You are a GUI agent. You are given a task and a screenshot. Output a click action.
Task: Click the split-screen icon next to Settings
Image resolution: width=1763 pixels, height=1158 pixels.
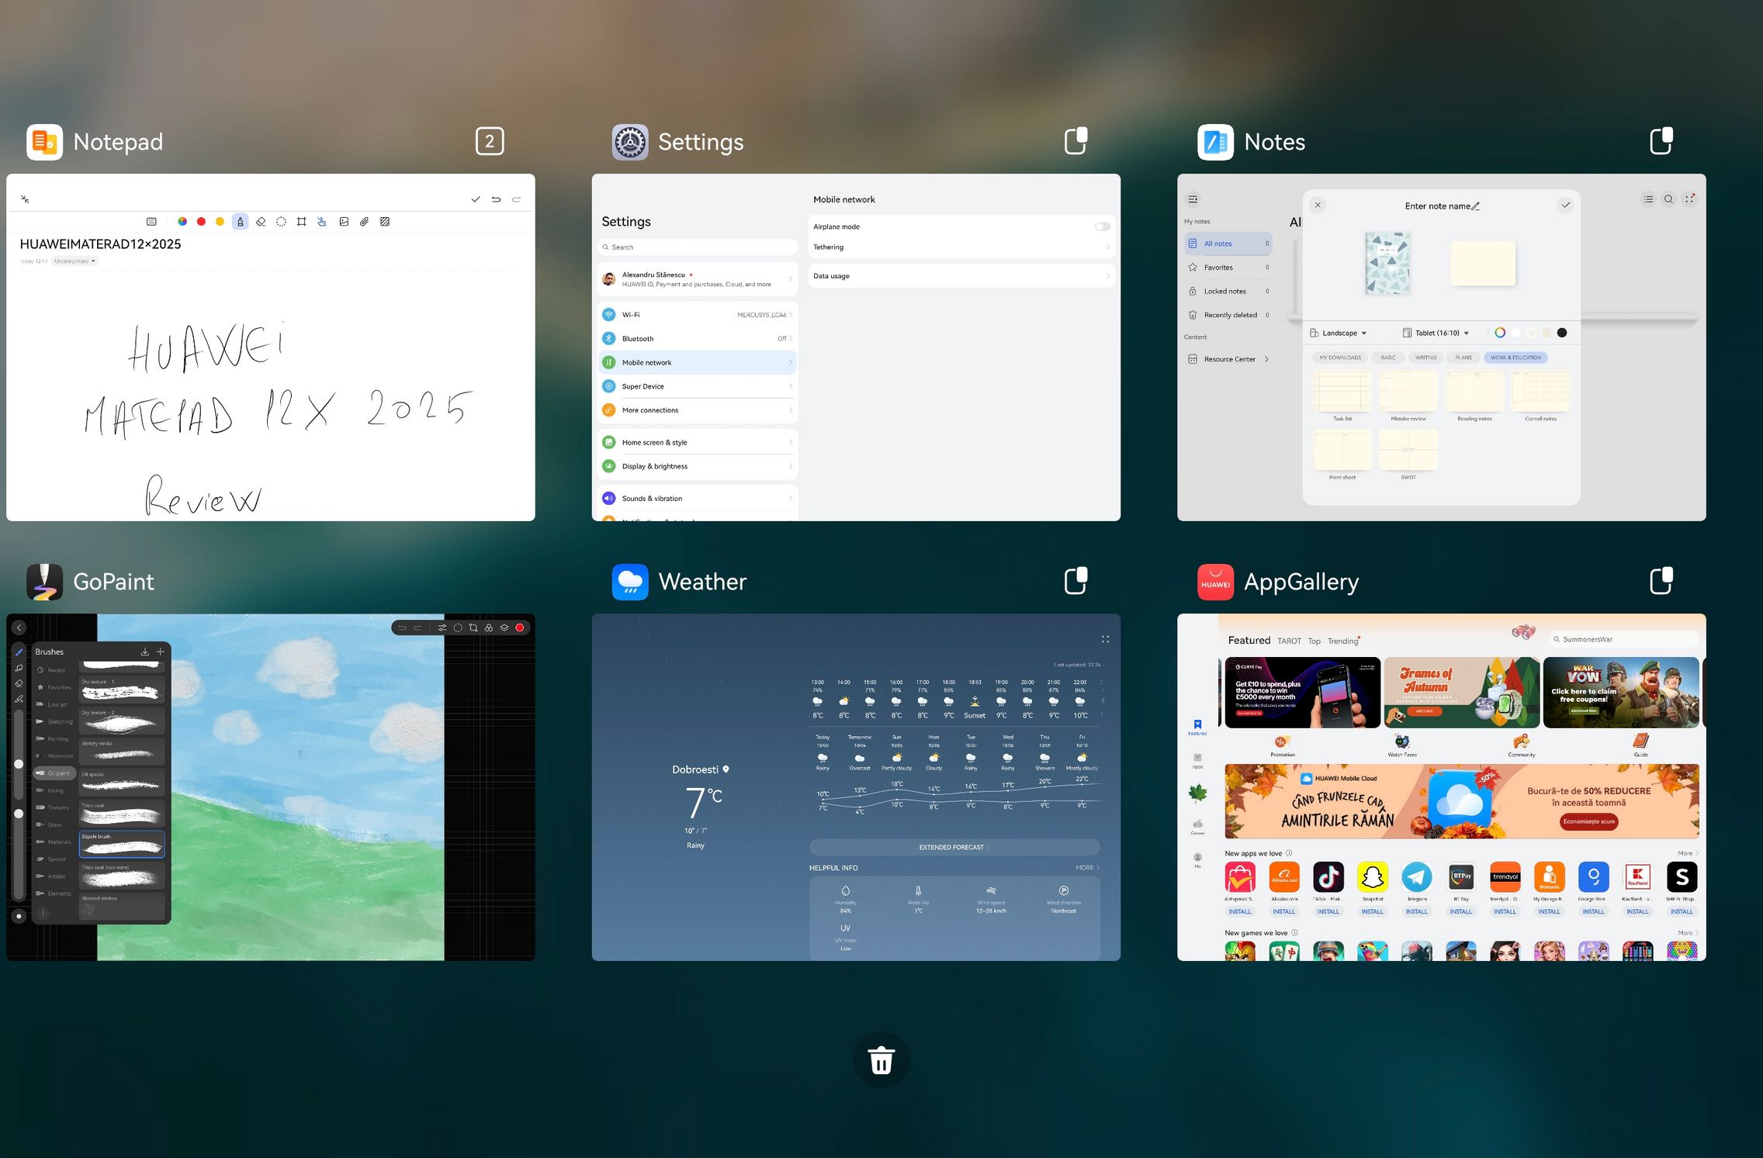coord(1075,141)
